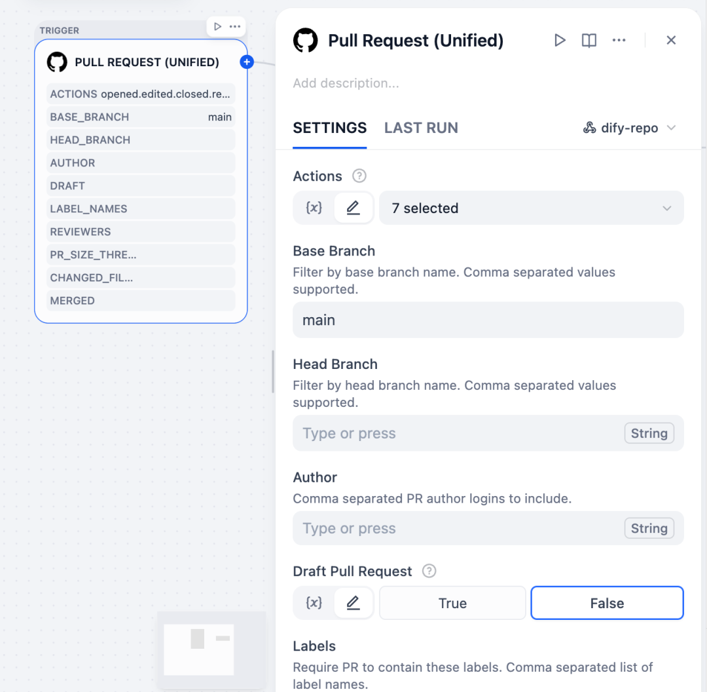707x692 pixels.
Task: Run the trigger using the play icon
Action: [x=560, y=40]
